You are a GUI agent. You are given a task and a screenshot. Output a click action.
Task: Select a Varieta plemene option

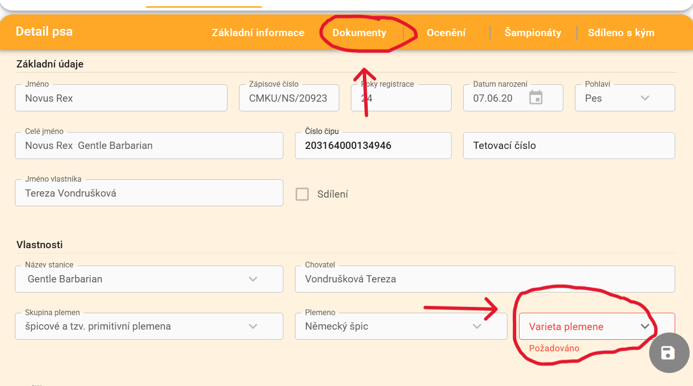596,326
